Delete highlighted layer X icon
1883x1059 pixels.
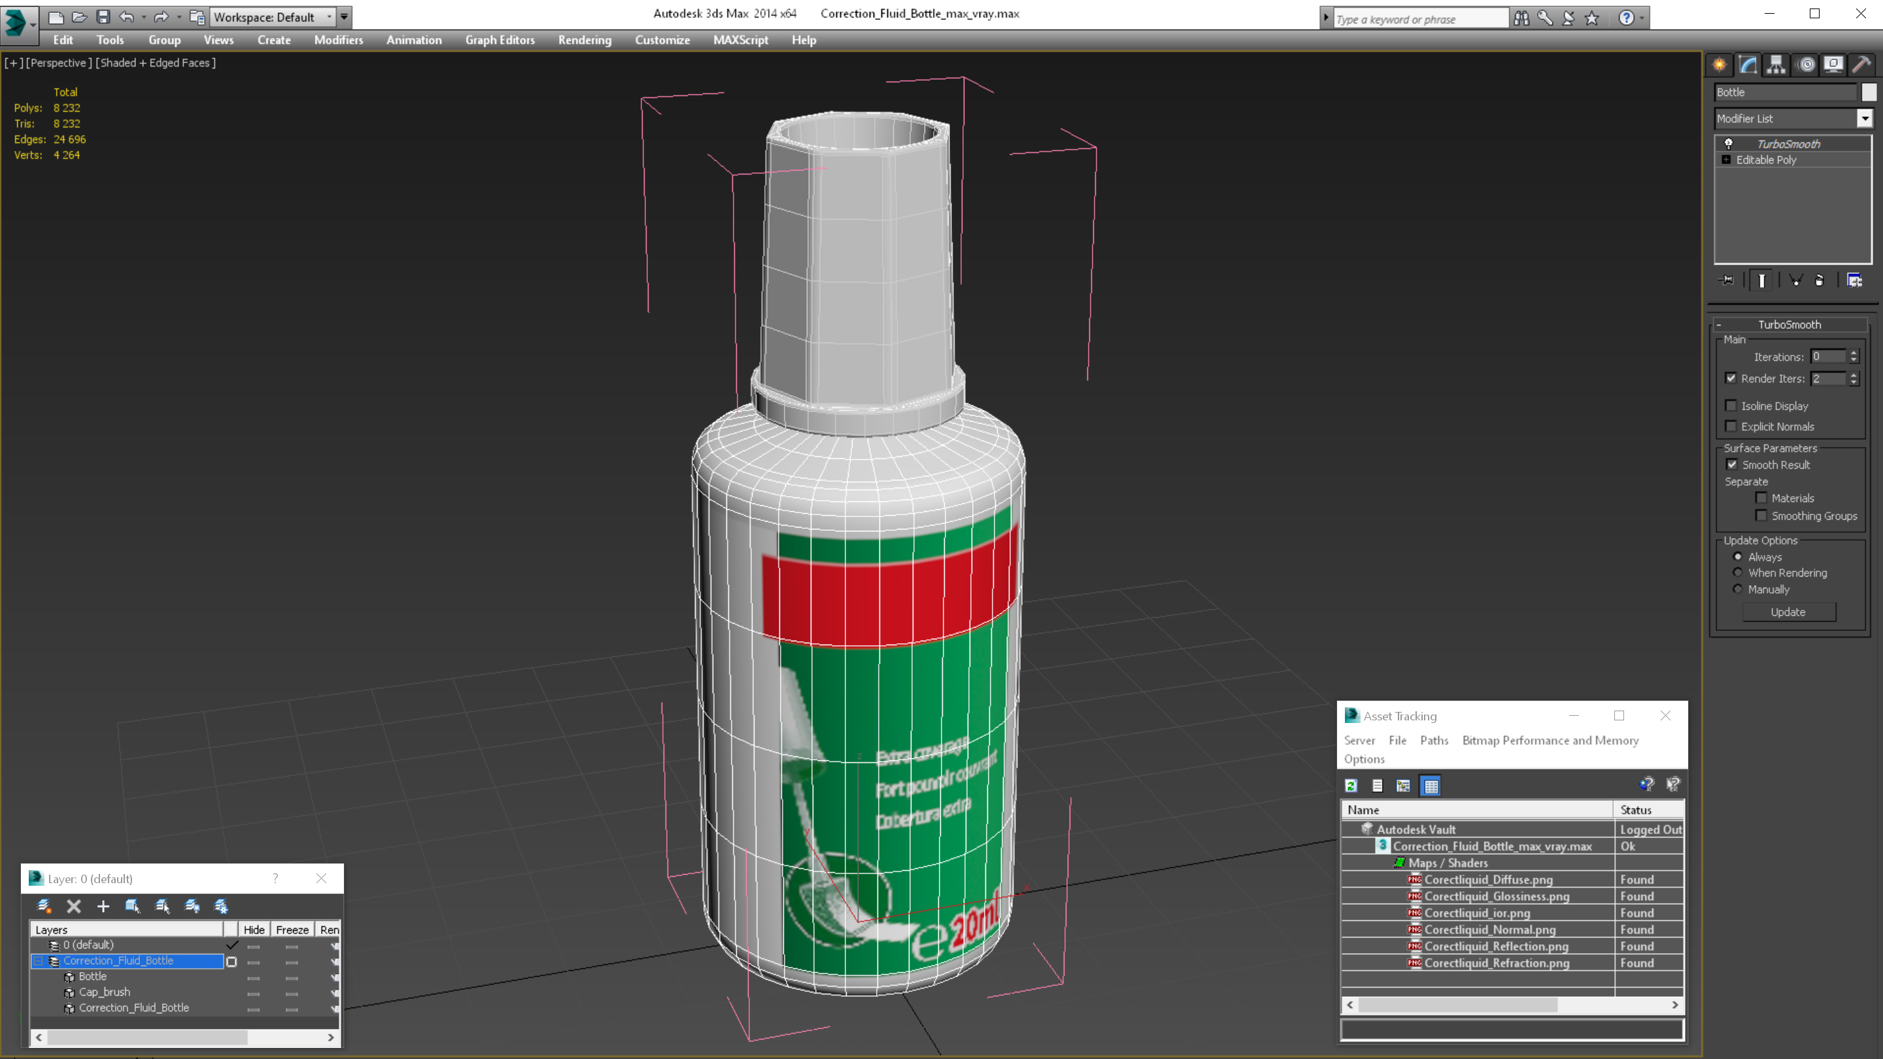(74, 906)
